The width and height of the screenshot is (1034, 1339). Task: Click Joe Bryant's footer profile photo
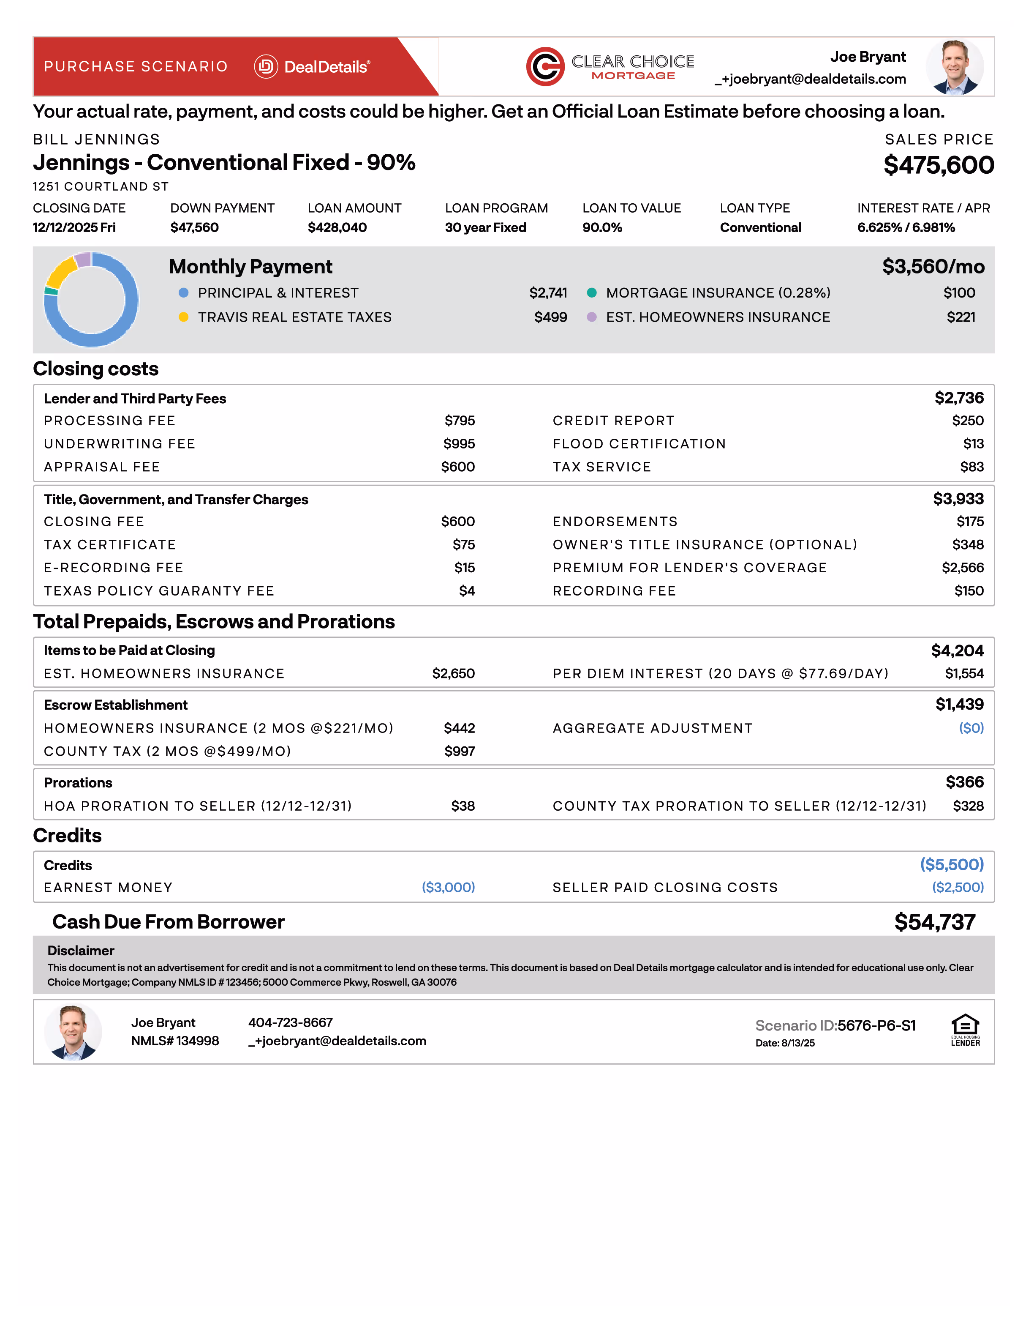click(x=73, y=1032)
